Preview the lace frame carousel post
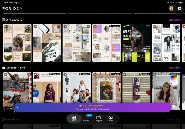Screen dimensions: 185x129 pos(95,75)
